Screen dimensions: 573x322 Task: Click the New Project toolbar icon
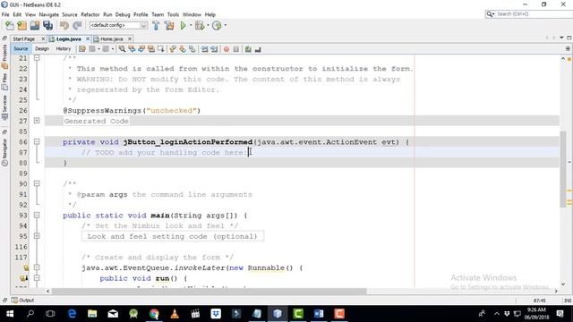coord(21,26)
